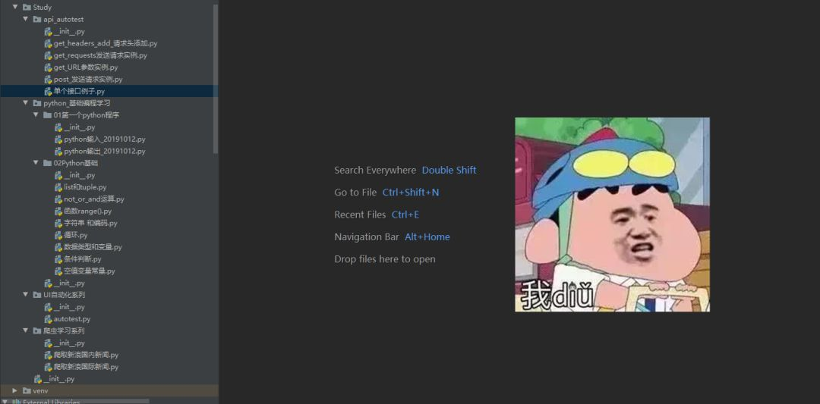Collapse the python_基础编程学习 folder arrow
The height and width of the screenshot is (404, 820).
pyautogui.click(x=25, y=103)
